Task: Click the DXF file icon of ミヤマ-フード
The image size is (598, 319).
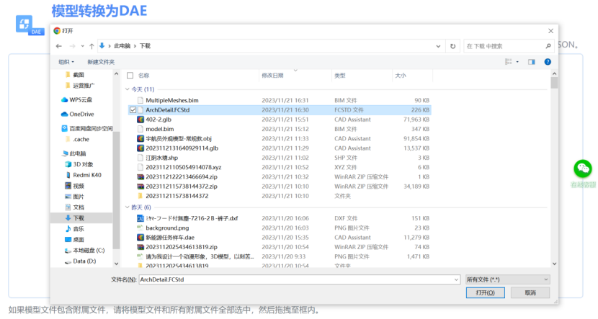Action: [x=140, y=218]
